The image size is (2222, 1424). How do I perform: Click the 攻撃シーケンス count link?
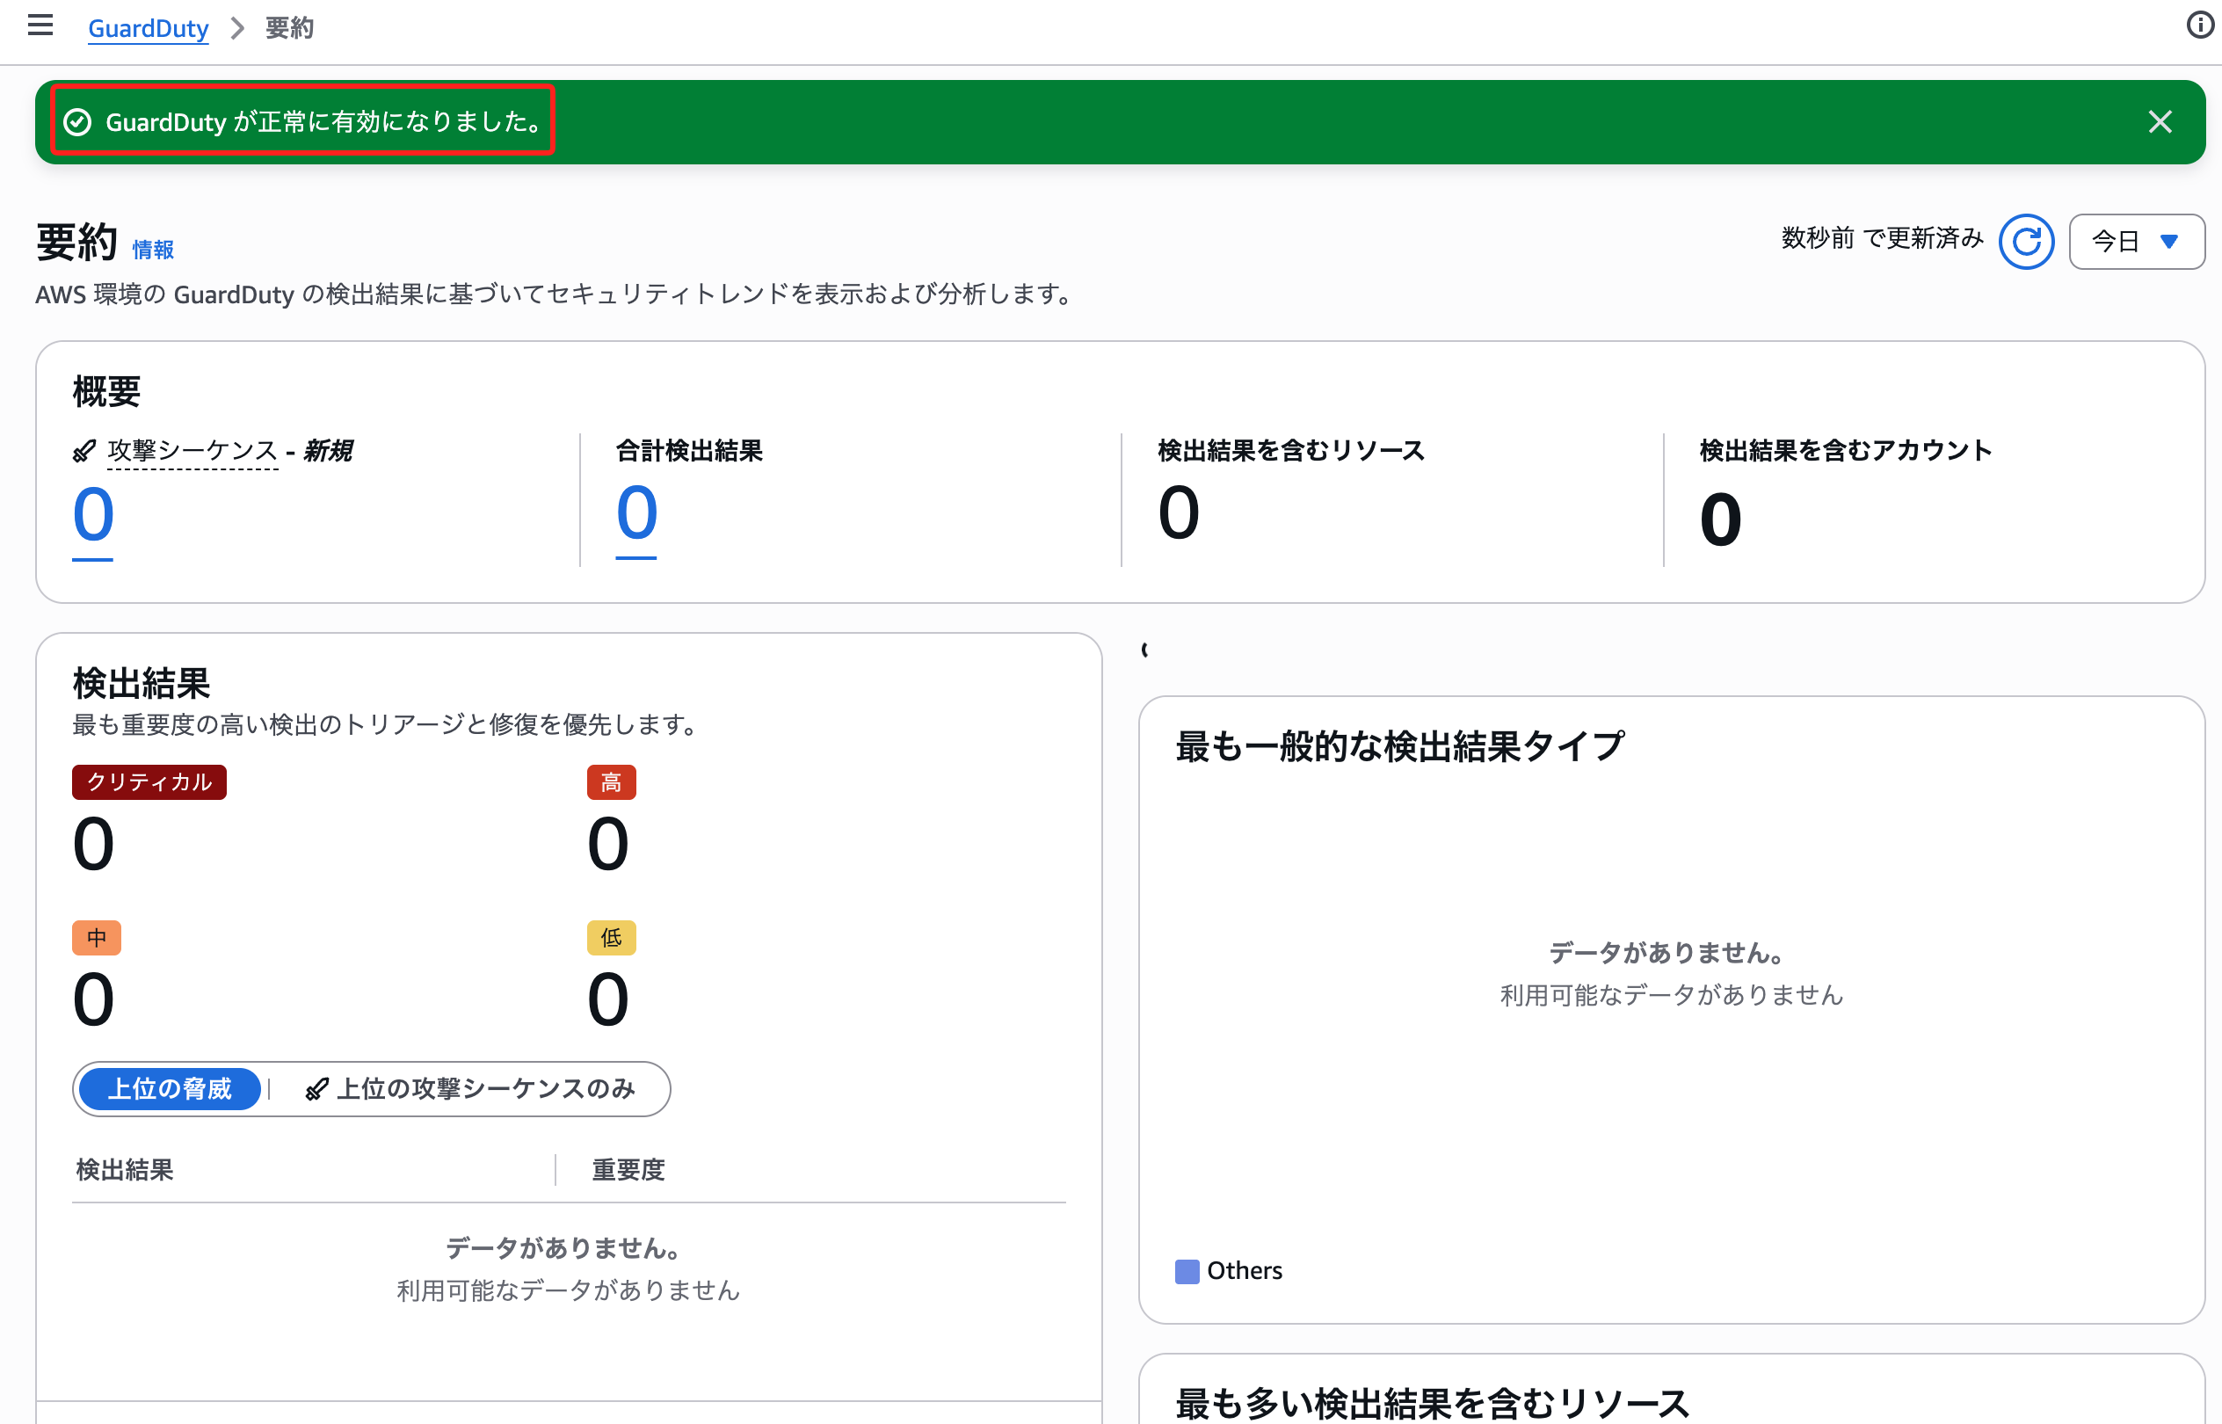93,516
